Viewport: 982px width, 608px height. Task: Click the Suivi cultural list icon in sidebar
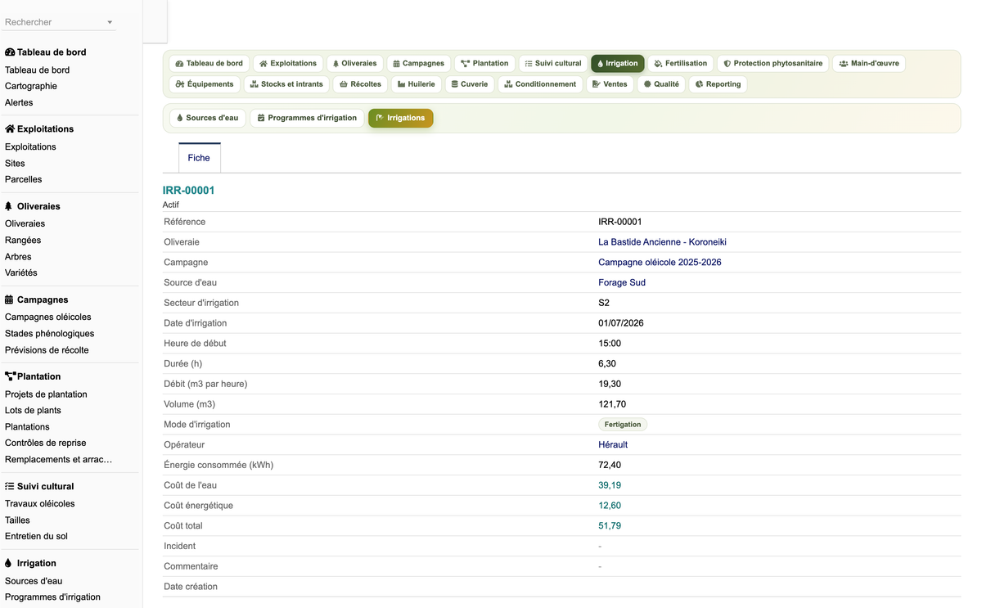point(9,486)
